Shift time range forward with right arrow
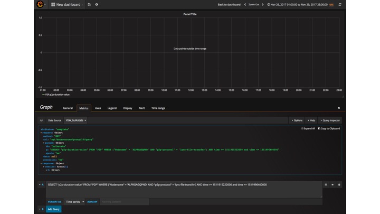 263,4
